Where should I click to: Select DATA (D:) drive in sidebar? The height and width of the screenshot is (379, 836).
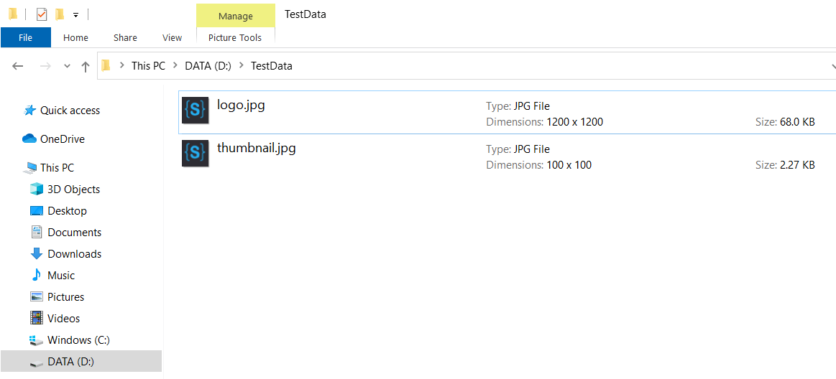pos(70,362)
